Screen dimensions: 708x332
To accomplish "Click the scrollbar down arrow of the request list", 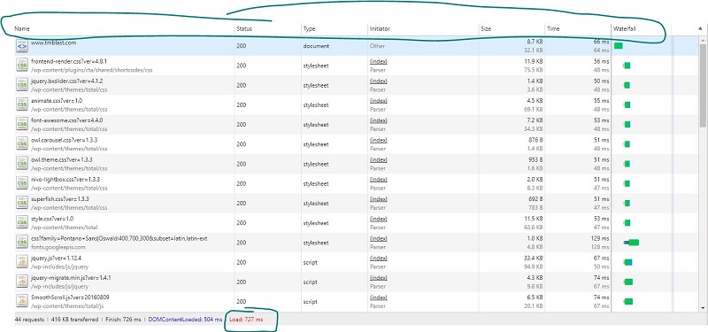I will pos(703,307).
